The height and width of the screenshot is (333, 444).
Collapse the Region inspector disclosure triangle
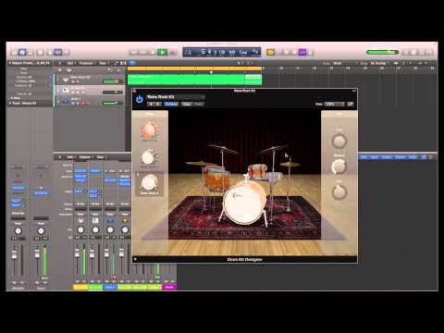pyautogui.click(x=10, y=63)
